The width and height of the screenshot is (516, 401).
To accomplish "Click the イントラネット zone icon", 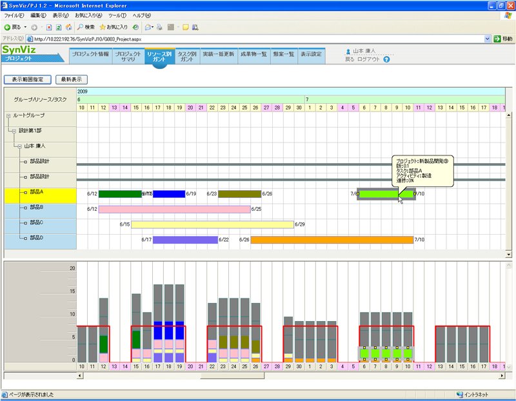I will click(x=460, y=395).
